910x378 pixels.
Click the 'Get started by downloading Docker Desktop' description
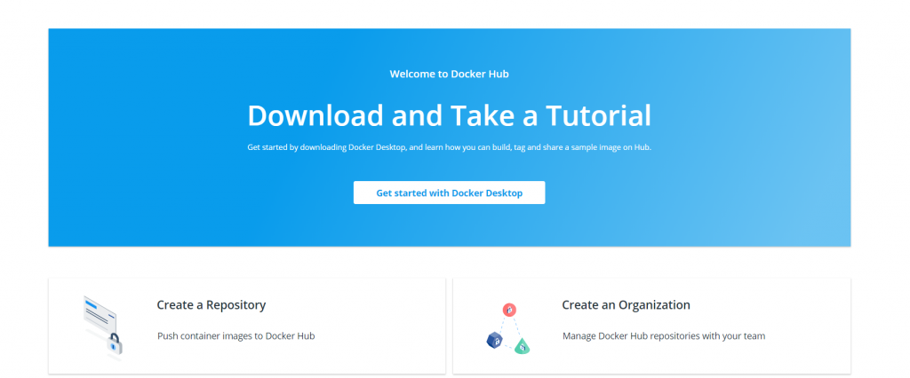[x=449, y=147]
